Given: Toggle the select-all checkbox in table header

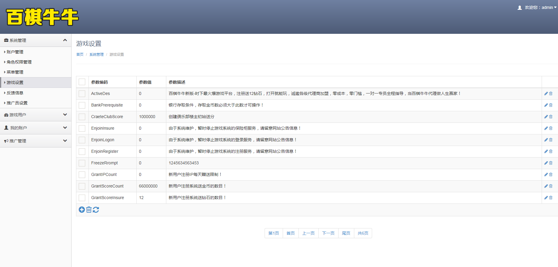Looking at the screenshot, I should [82, 82].
